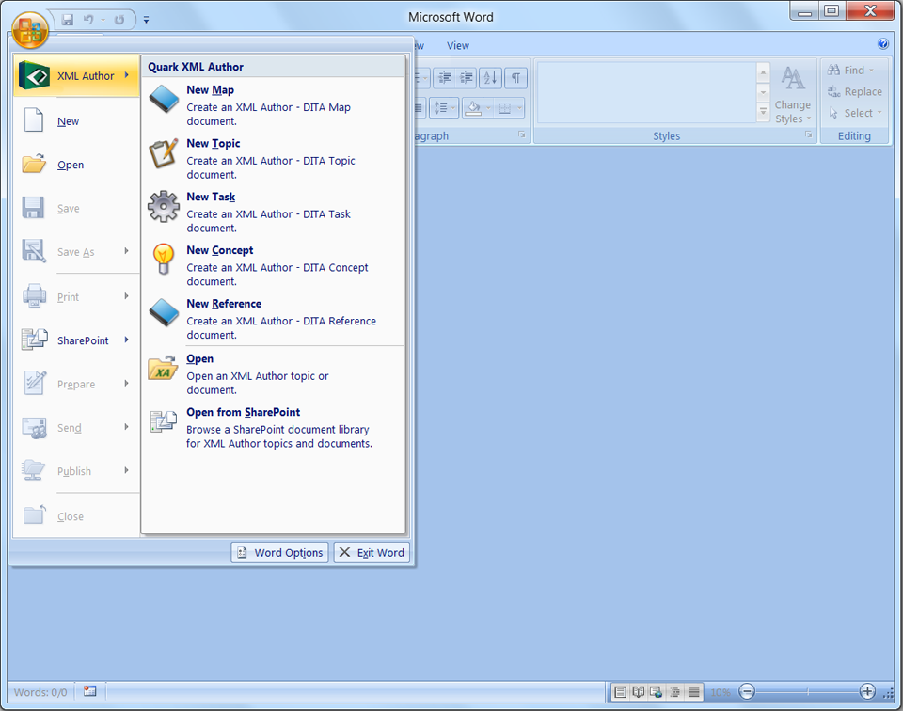Click the Print printer icon

34,296
